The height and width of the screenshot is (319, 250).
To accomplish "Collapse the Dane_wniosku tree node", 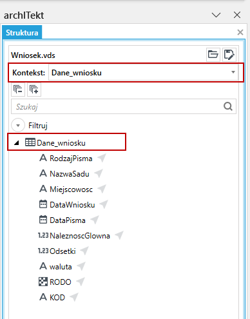I will click(x=17, y=143).
